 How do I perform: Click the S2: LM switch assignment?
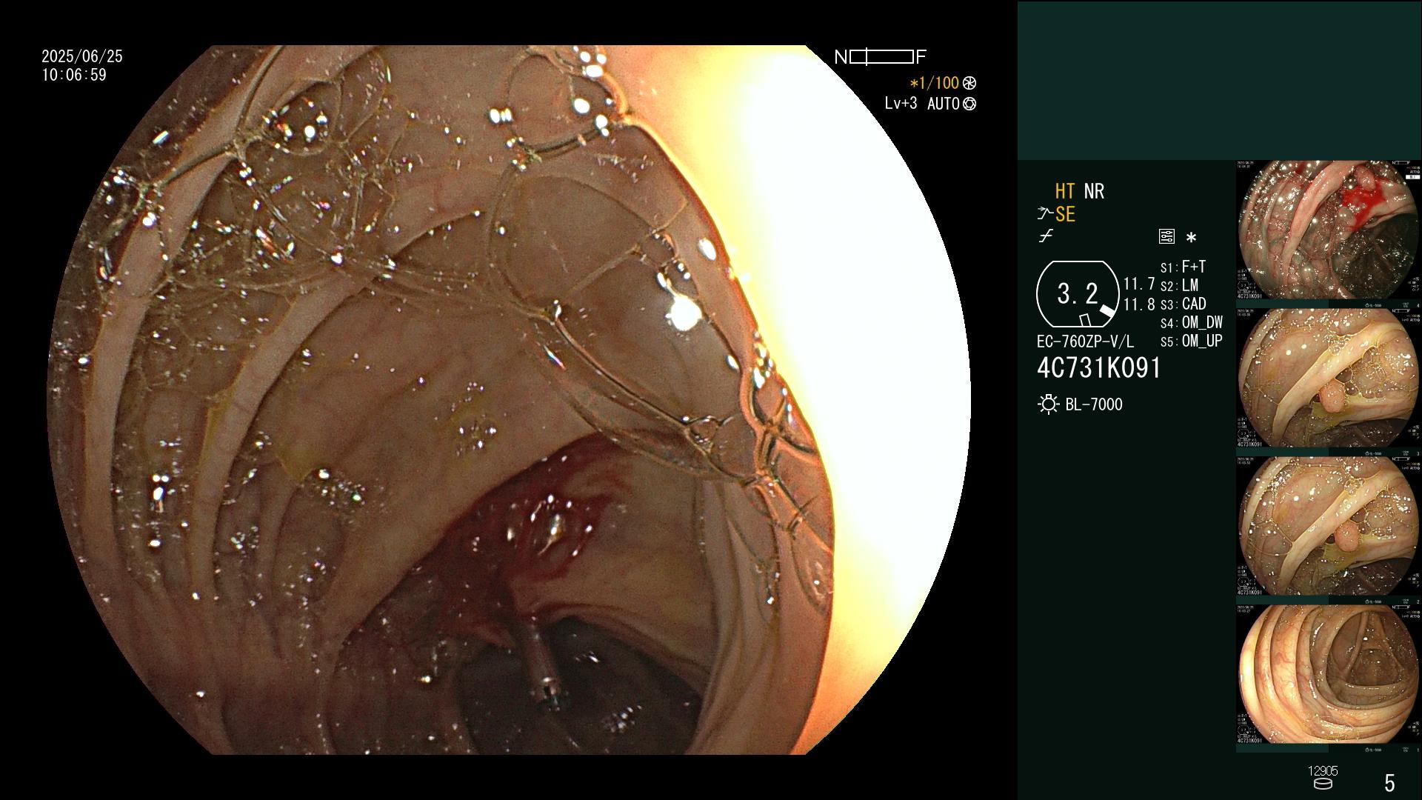click(1179, 286)
